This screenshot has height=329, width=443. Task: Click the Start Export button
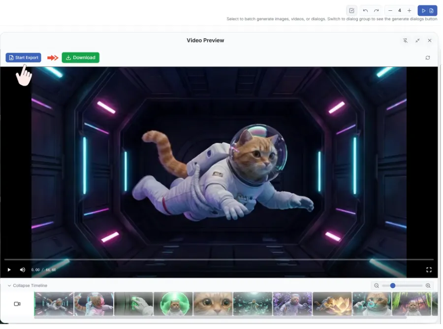(23, 57)
